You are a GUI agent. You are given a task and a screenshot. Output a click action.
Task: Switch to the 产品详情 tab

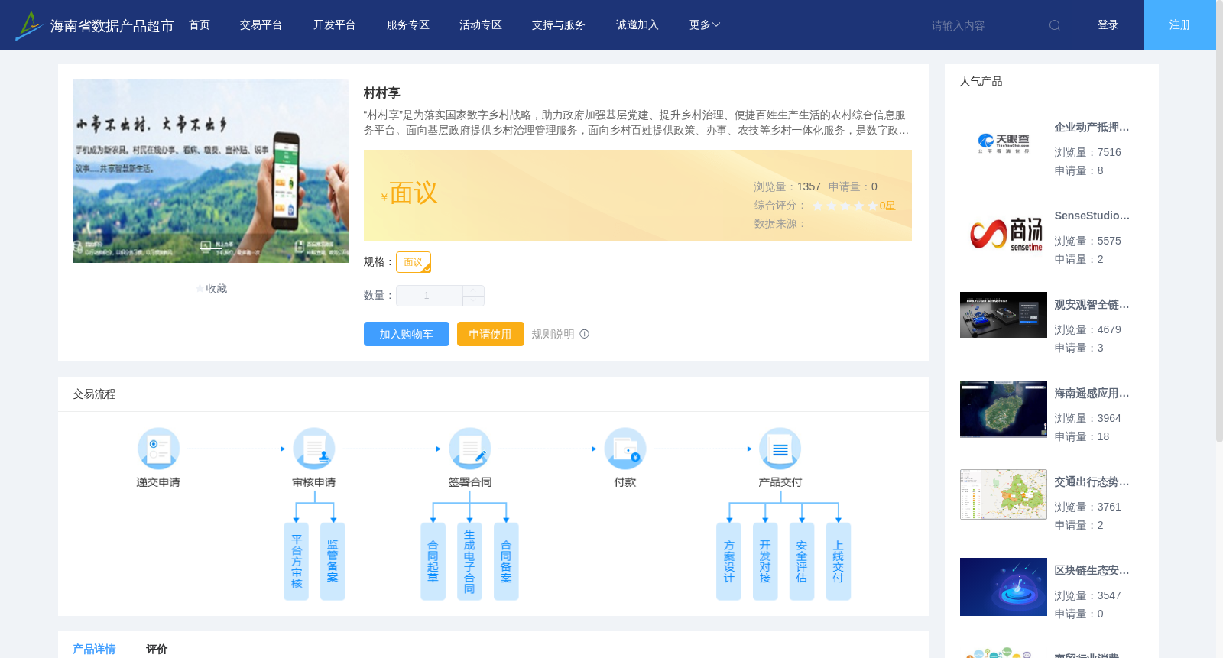tap(94, 649)
